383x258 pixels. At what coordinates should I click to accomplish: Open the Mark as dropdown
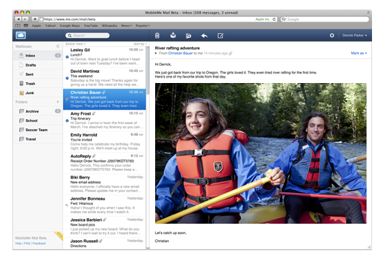[x=358, y=53]
